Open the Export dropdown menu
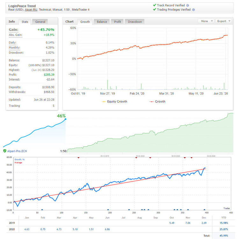This screenshot has height=239, width=239. [x=224, y=21]
